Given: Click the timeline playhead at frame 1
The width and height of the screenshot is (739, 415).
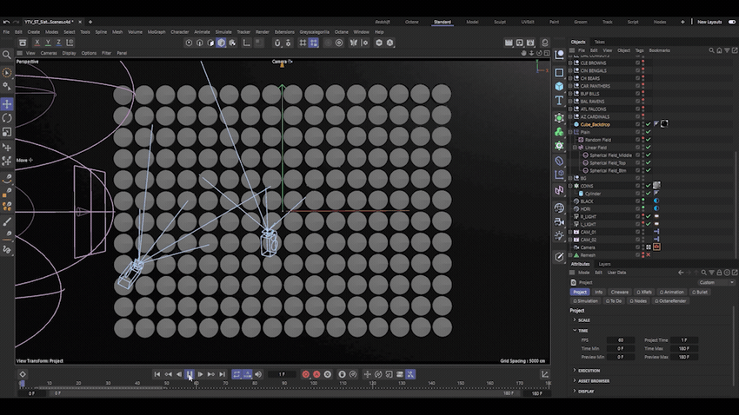Looking at the screenshot, I should click(x=22, y=384).
